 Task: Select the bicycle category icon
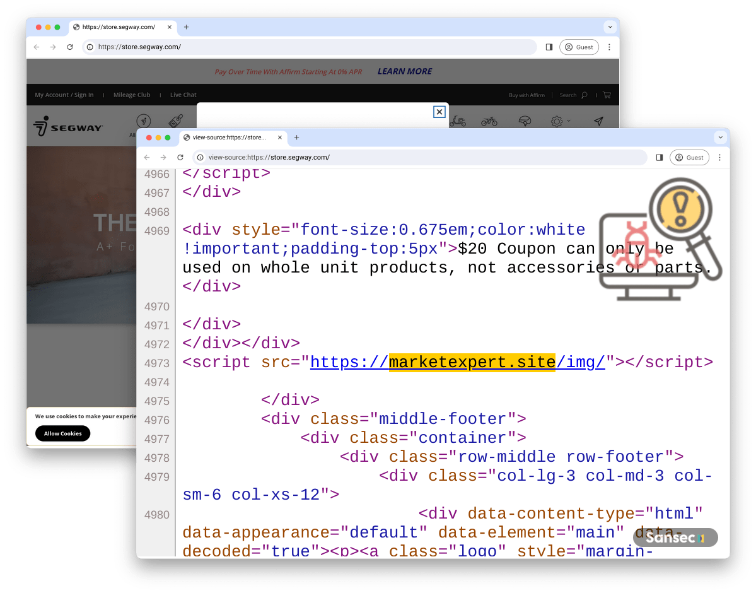[x=489, y=121]
